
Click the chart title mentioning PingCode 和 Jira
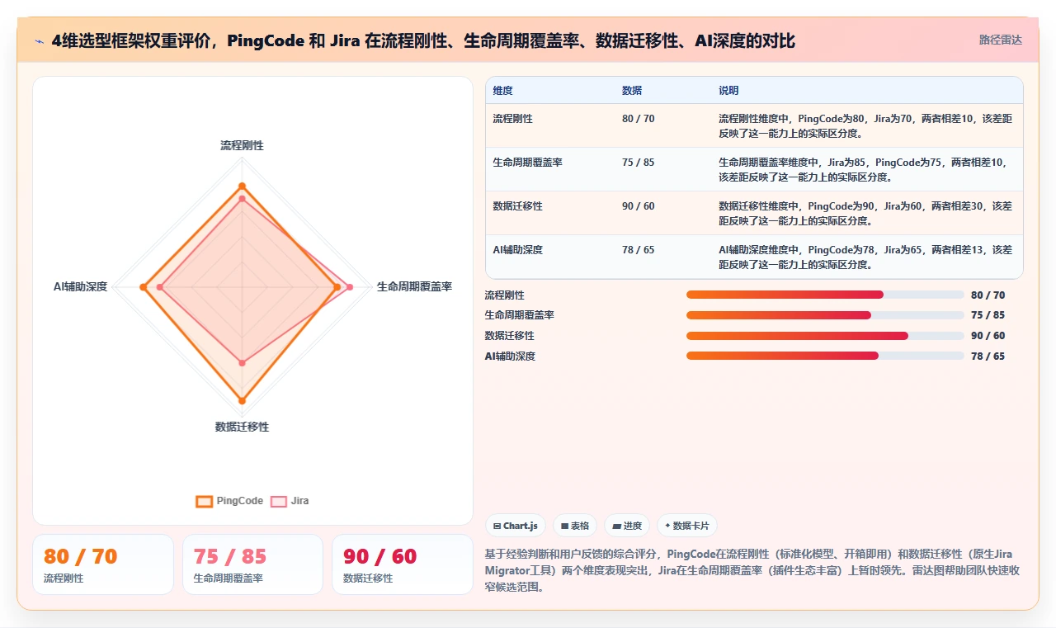423,40
